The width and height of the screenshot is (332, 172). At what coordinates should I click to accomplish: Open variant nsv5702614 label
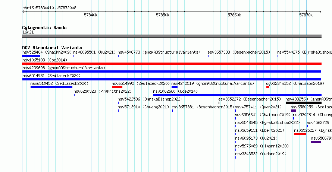coord(313,115)
